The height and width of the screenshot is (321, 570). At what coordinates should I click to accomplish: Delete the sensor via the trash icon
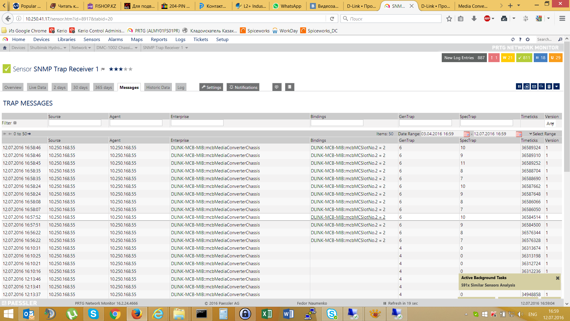point(549,86)
